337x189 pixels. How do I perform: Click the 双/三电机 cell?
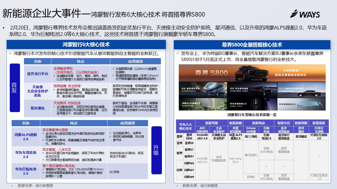pyautogui.click(x=251, y=136)
